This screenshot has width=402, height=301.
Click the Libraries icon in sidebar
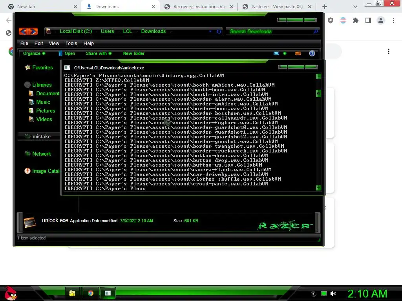click(27, 85)
